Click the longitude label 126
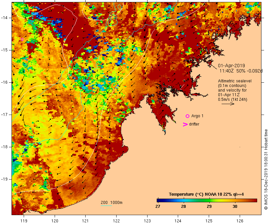Viewport: 270px width, 224px height. (x=240, y=221)
